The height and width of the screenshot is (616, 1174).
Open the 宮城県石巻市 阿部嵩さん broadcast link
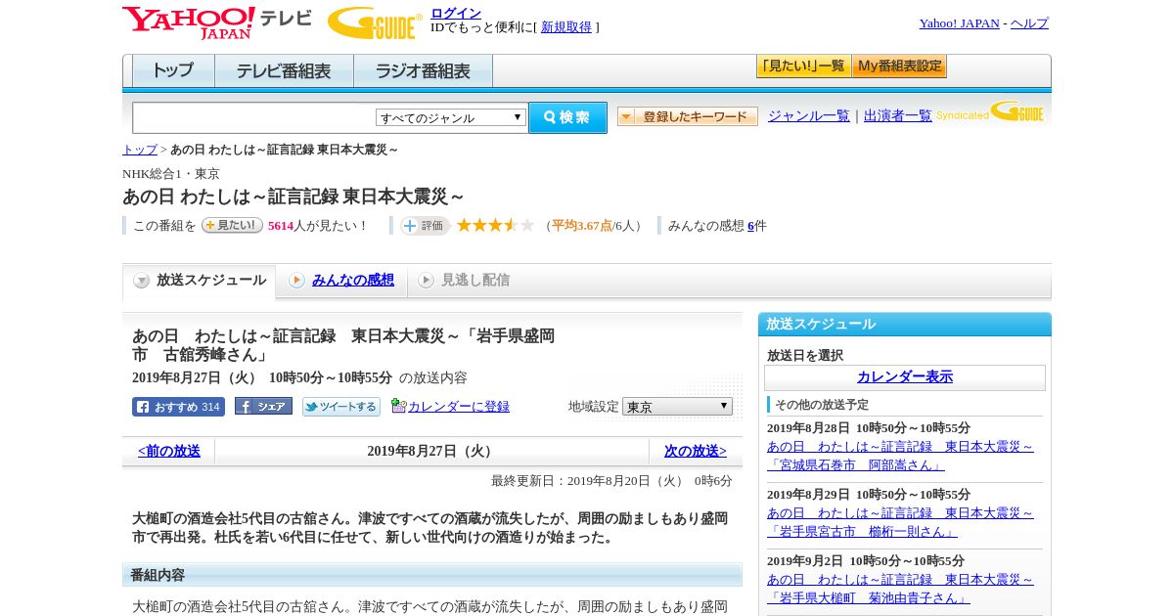point(900,456)
